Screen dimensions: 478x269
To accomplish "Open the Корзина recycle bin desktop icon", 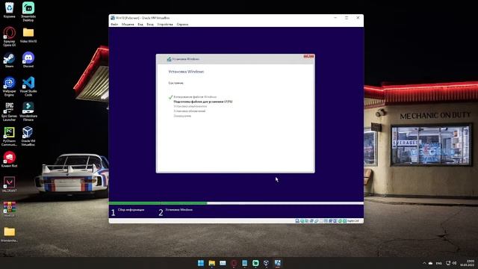I will [x=9, y=10].
